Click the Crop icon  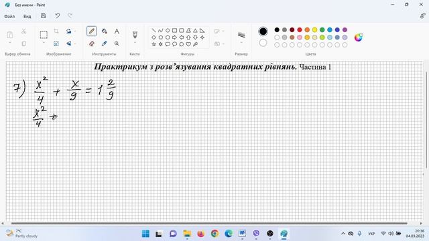[x=56, y=31]
